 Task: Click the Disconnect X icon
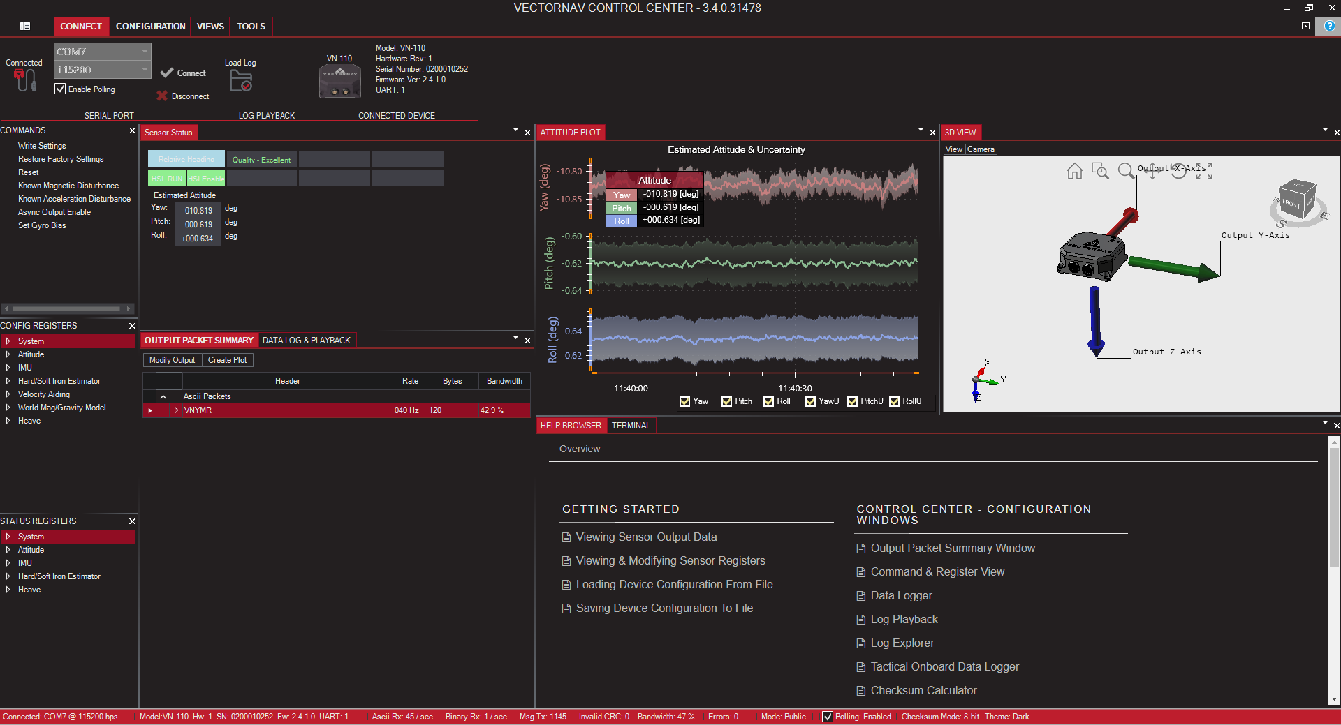pyautogui.click(x=162, y=96)
